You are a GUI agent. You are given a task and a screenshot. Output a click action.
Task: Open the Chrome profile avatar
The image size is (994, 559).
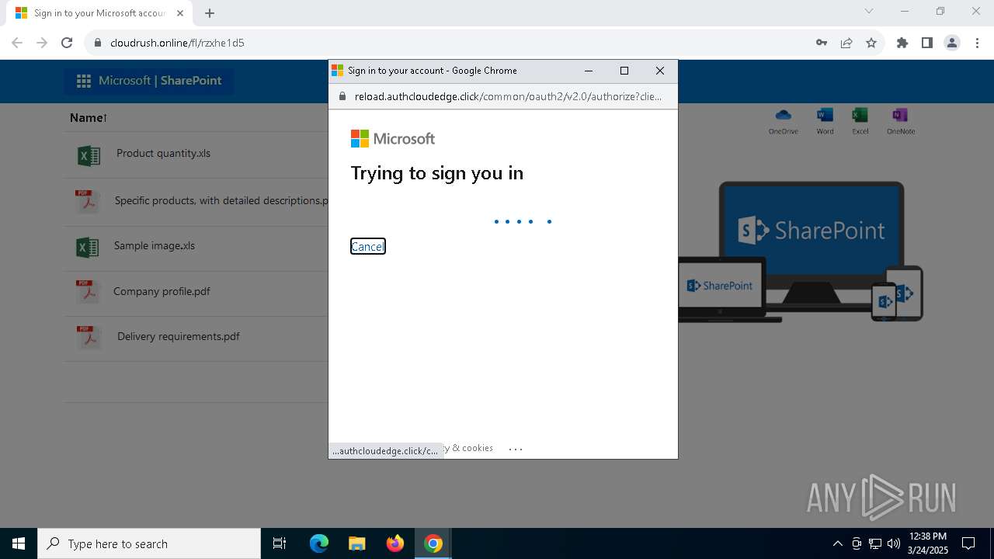[952, 43]
